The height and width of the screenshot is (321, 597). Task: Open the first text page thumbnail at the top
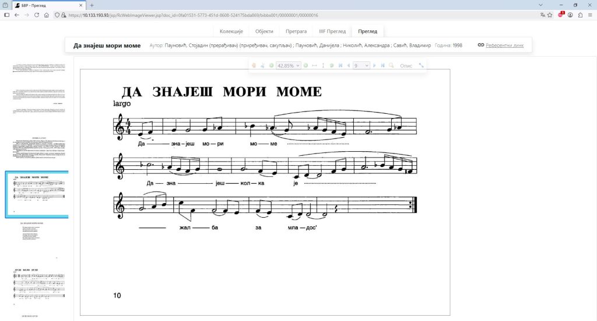38,69
